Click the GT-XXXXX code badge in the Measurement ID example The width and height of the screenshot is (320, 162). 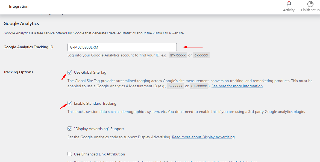click(x=199, y=86)
